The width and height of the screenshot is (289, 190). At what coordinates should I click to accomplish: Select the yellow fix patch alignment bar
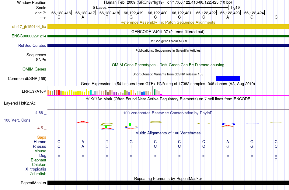(x=168, y=26)
